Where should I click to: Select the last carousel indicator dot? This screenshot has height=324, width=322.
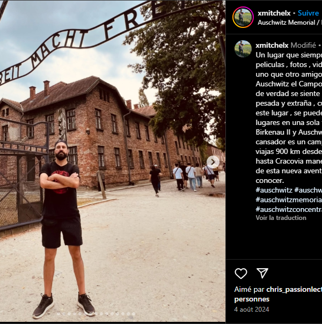[x=134, y=314]
